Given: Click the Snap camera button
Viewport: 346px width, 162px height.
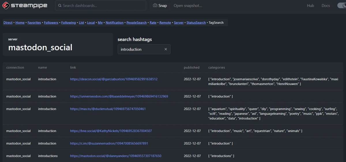Looking at the screenshot, I should pos(159,5).
